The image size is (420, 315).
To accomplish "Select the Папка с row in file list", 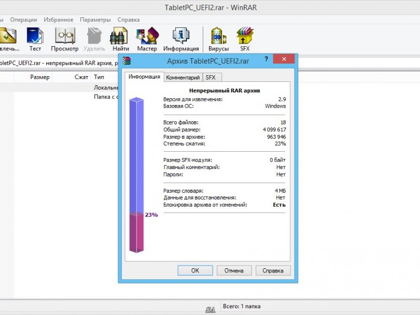I will [59, 97].
